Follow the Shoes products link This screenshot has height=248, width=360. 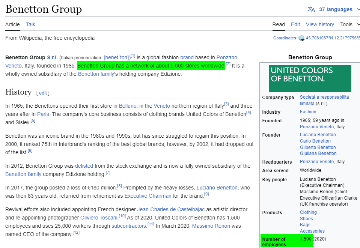tap(306, 219)
